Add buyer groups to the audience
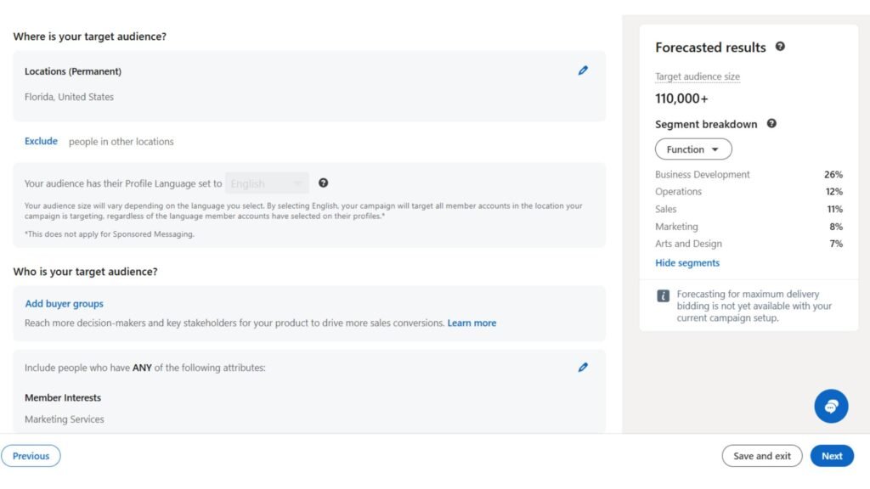870x489 pixels. 64,303
